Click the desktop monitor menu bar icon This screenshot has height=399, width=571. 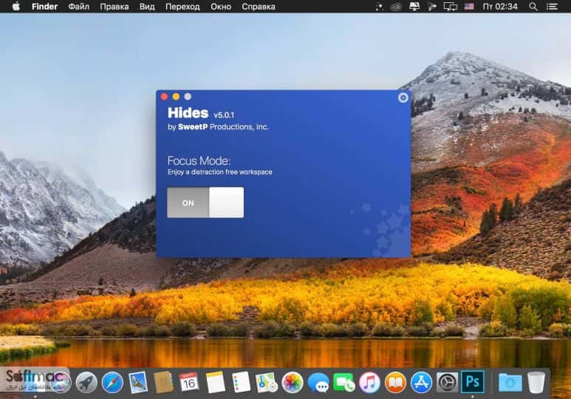coord(414,7)
